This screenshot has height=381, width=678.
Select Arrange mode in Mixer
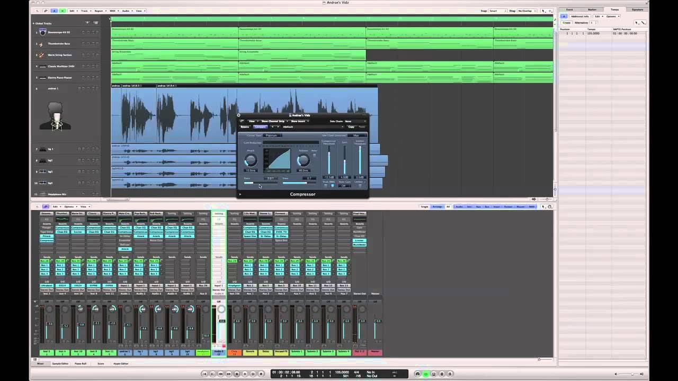[x=438, y=206]
